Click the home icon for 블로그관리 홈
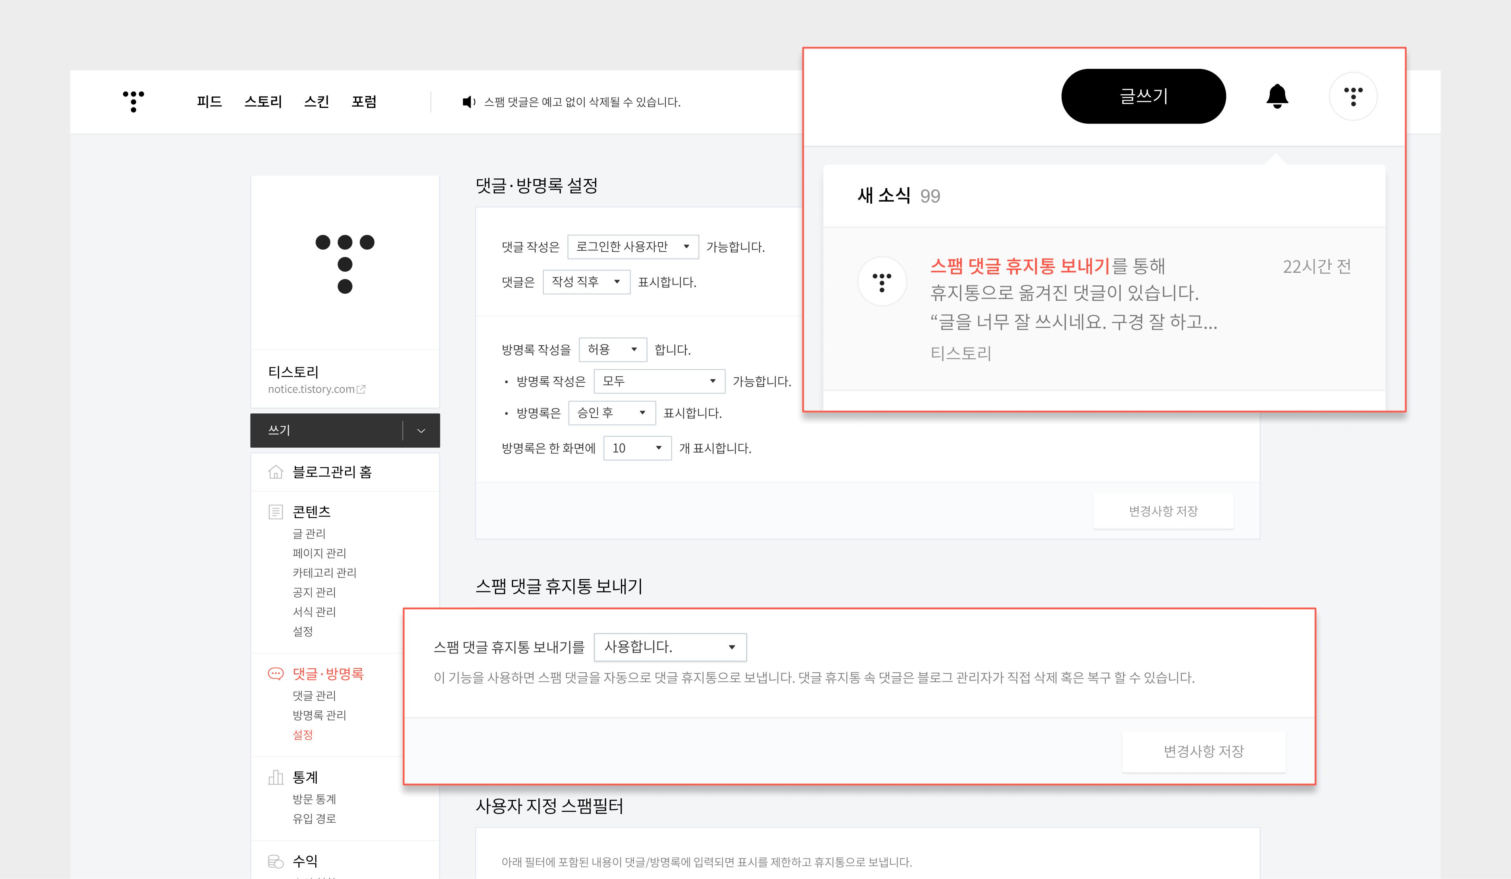This screenshot has width=1511, height=879. click(x=275, y=472)
